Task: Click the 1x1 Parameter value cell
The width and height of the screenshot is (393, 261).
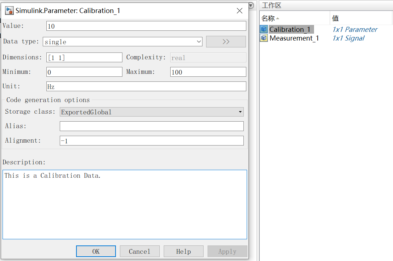Action: point(355,29)
